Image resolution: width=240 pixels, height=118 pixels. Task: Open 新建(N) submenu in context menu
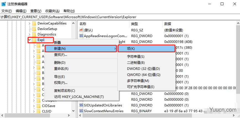81,49
